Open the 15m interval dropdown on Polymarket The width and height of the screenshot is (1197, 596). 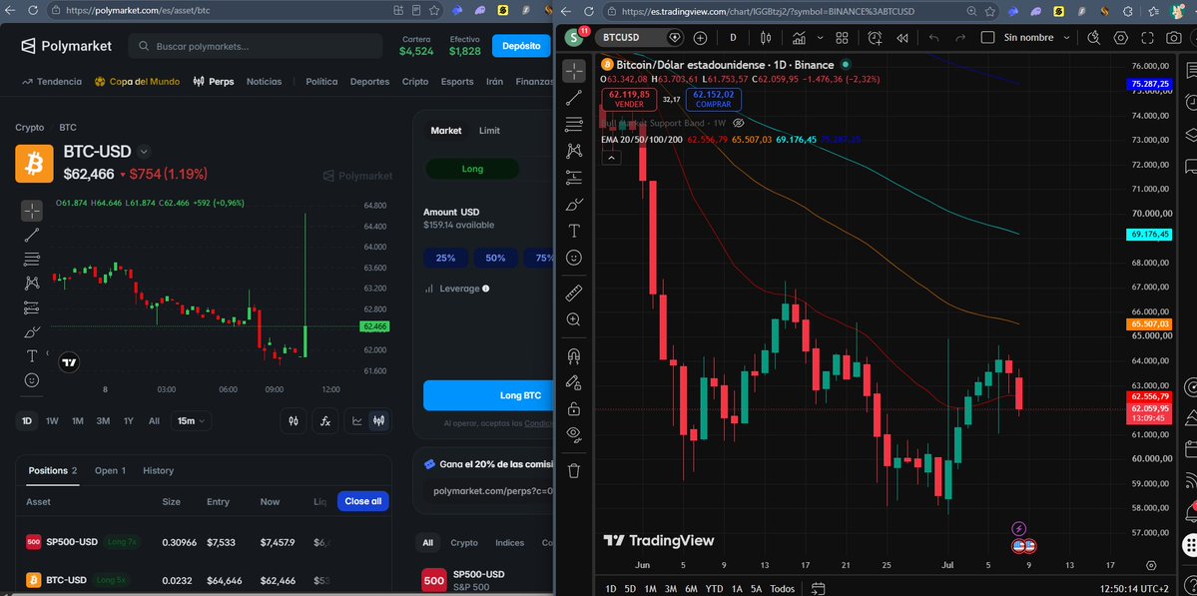pos(191,420)
